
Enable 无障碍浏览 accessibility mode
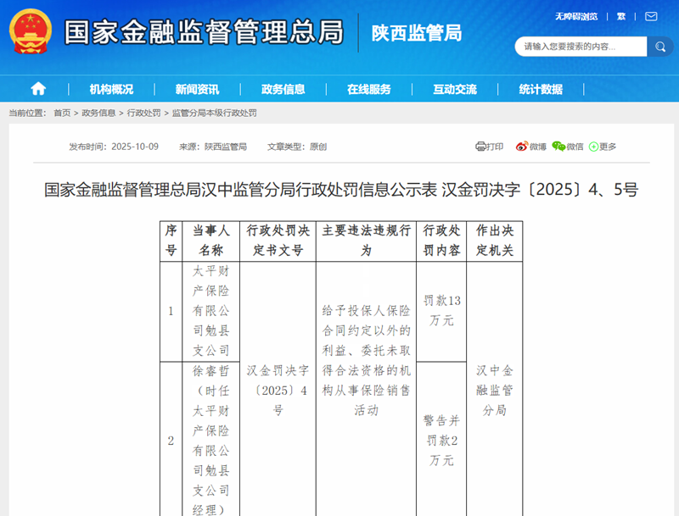[x=576, y=16]
